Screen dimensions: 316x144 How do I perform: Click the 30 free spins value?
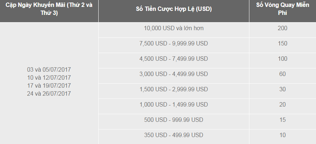pos(283,89)
